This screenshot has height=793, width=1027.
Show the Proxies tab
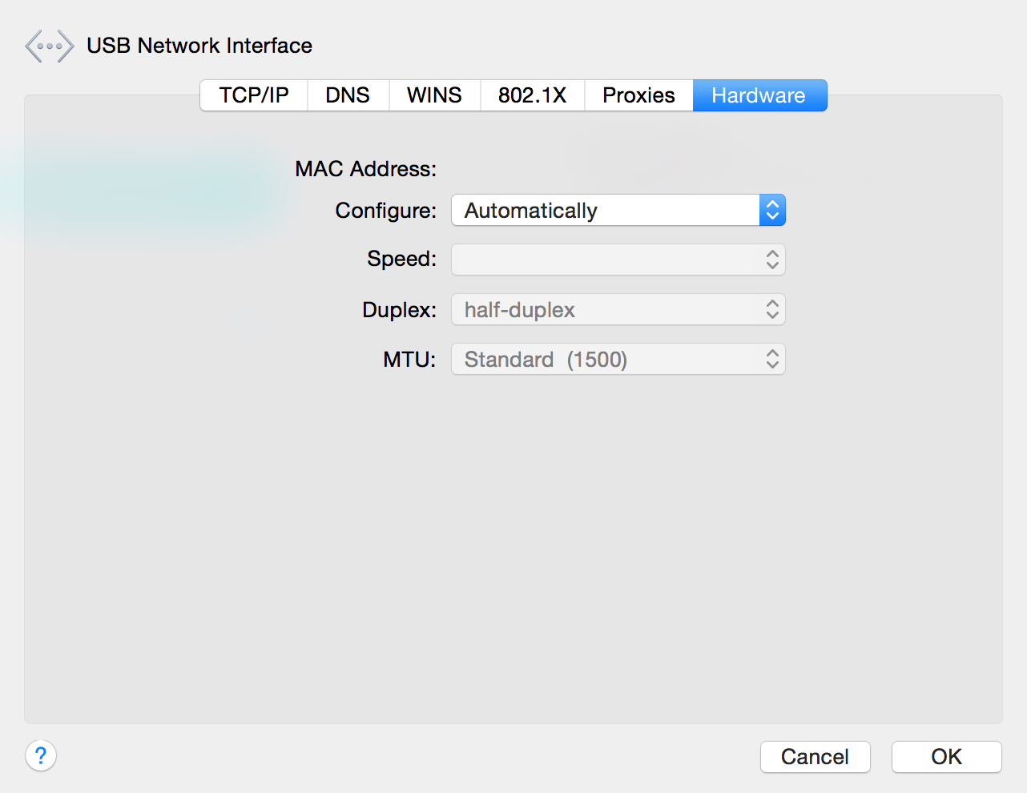pyautogui.click(x=638, y=95)
